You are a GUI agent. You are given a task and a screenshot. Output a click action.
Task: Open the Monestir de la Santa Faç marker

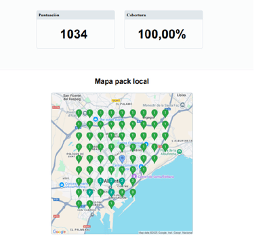(x=182, y=105)
